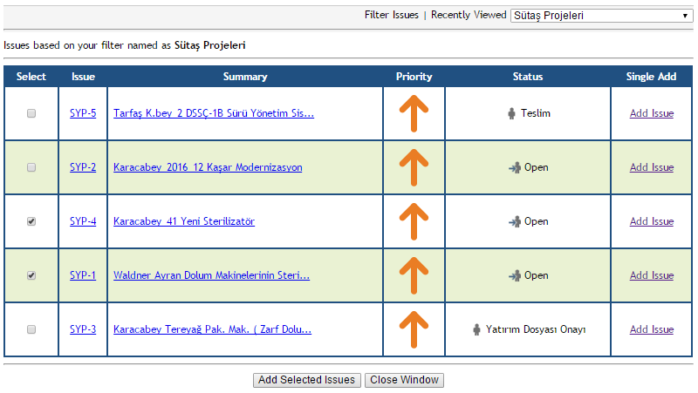Click the Yatırım Dosyası Onayı status icon
Screen dimensions: 698x393
click(476, 329)
